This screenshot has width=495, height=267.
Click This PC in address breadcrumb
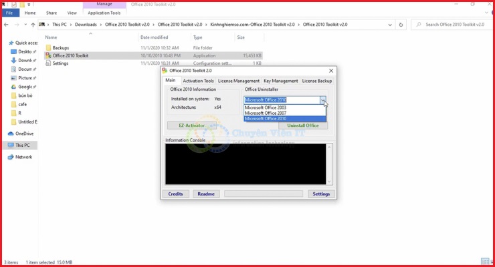coord(60,25)
